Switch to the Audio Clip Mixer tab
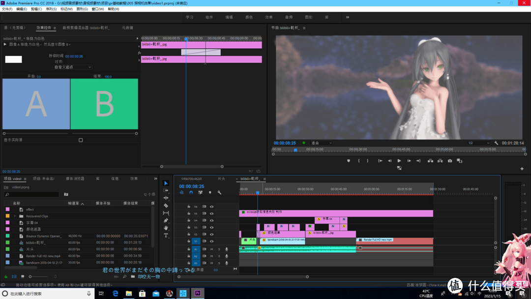Viewport: 531px width, 299px height. tap(86, 28)
